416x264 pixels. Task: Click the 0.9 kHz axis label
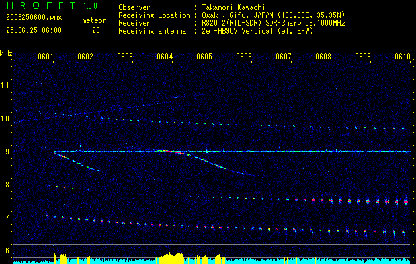click(5, 152)
